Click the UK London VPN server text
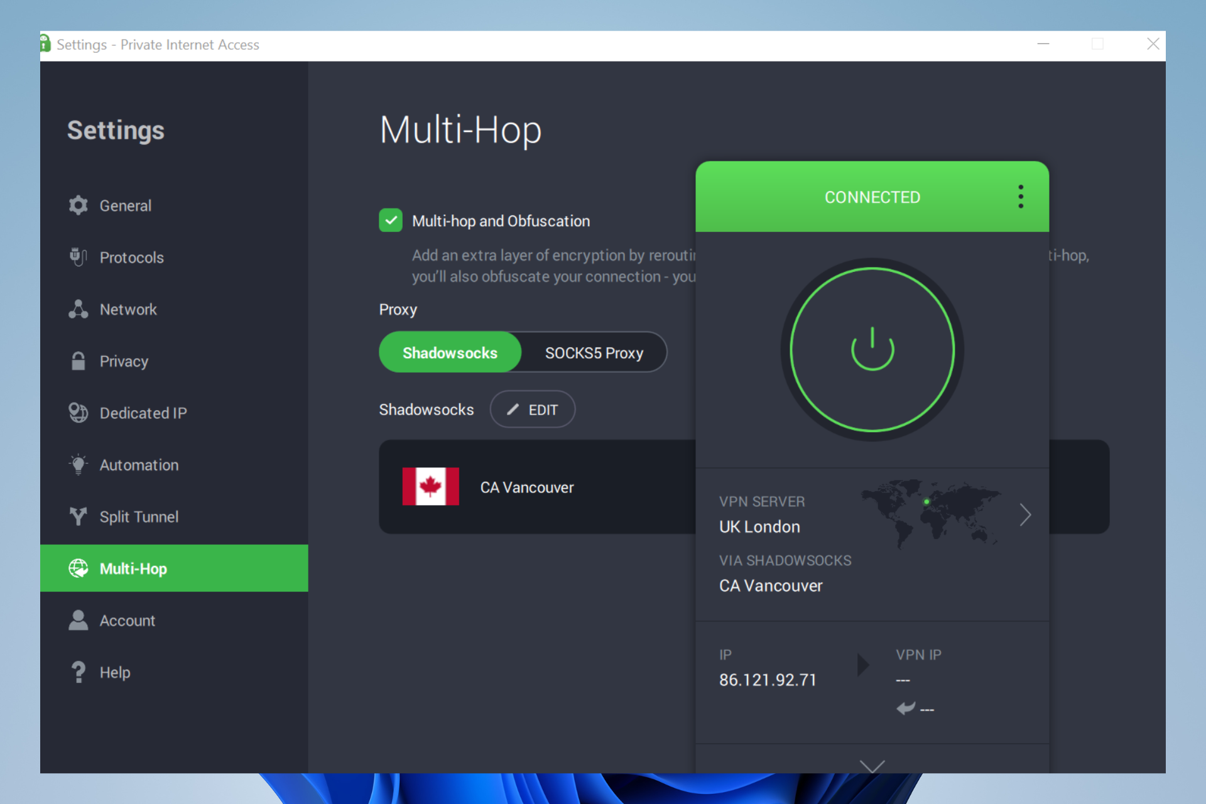The width and height of the screenshot is (1206, 804). point(759,526)
